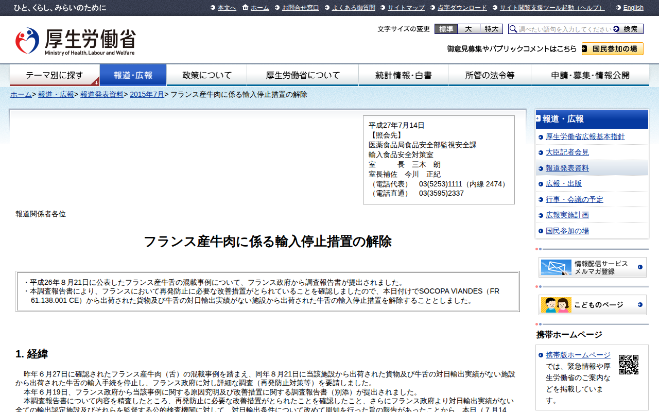Open 広報・出版 in sidebar

point(564,183)
